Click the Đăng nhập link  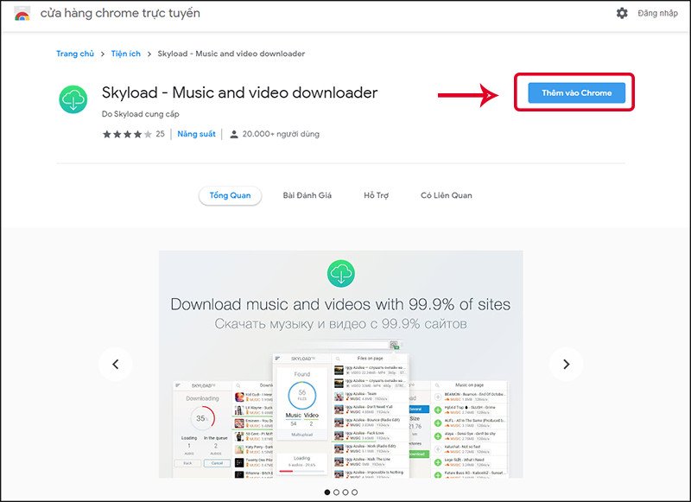click(x=658, y=13)
